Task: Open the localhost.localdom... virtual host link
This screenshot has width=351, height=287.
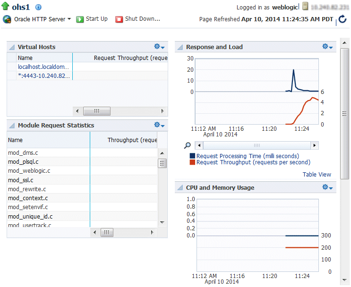Action: point(43,67)
